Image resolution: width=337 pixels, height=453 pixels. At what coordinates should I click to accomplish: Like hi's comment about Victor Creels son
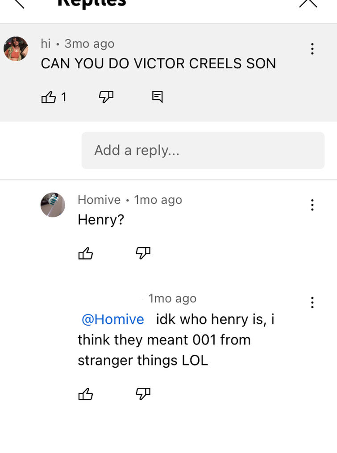pos(49,97)
